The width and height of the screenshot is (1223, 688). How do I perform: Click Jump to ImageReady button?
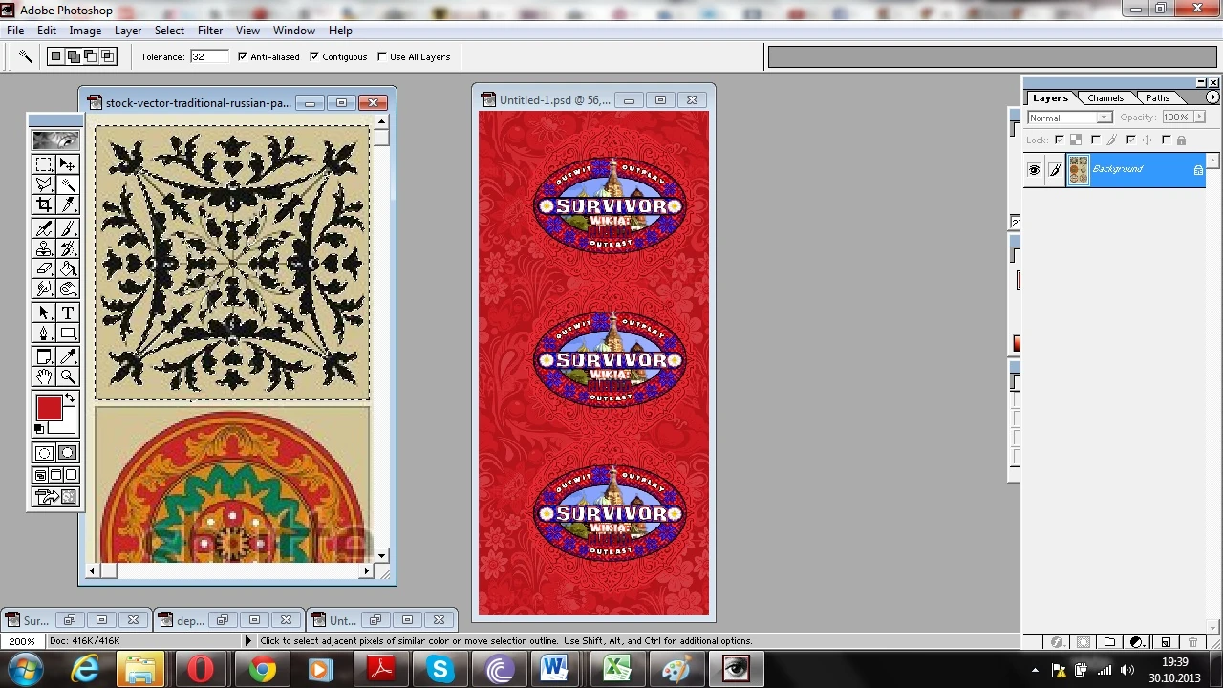(x=55, y=497)
